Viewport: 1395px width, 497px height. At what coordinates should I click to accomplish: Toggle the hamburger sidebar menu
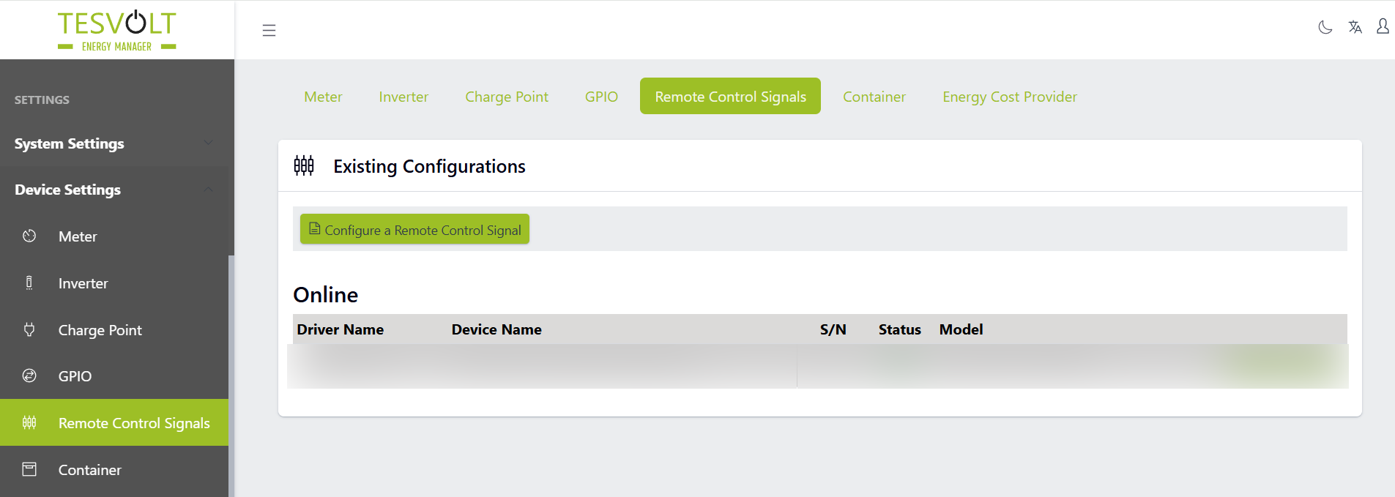(x=269, y=30)
